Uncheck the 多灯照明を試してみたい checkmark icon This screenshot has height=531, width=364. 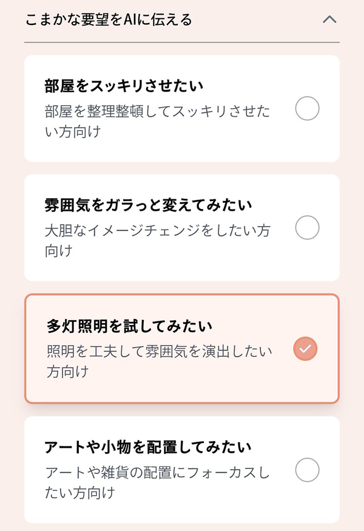pos(305,349)
